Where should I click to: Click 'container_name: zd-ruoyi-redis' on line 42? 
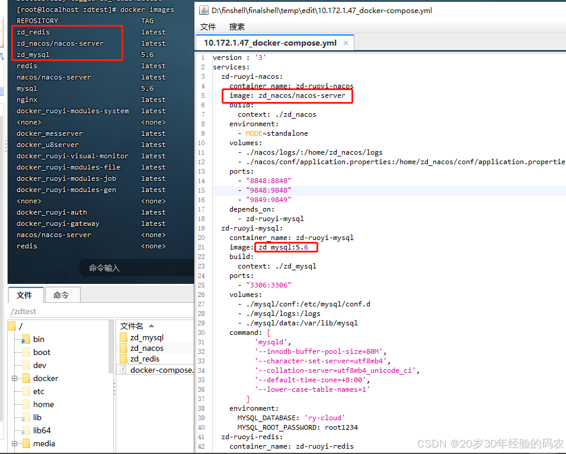[292, 446]
